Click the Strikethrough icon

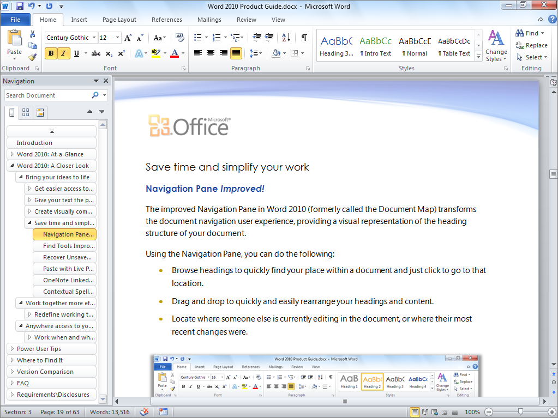96,53
